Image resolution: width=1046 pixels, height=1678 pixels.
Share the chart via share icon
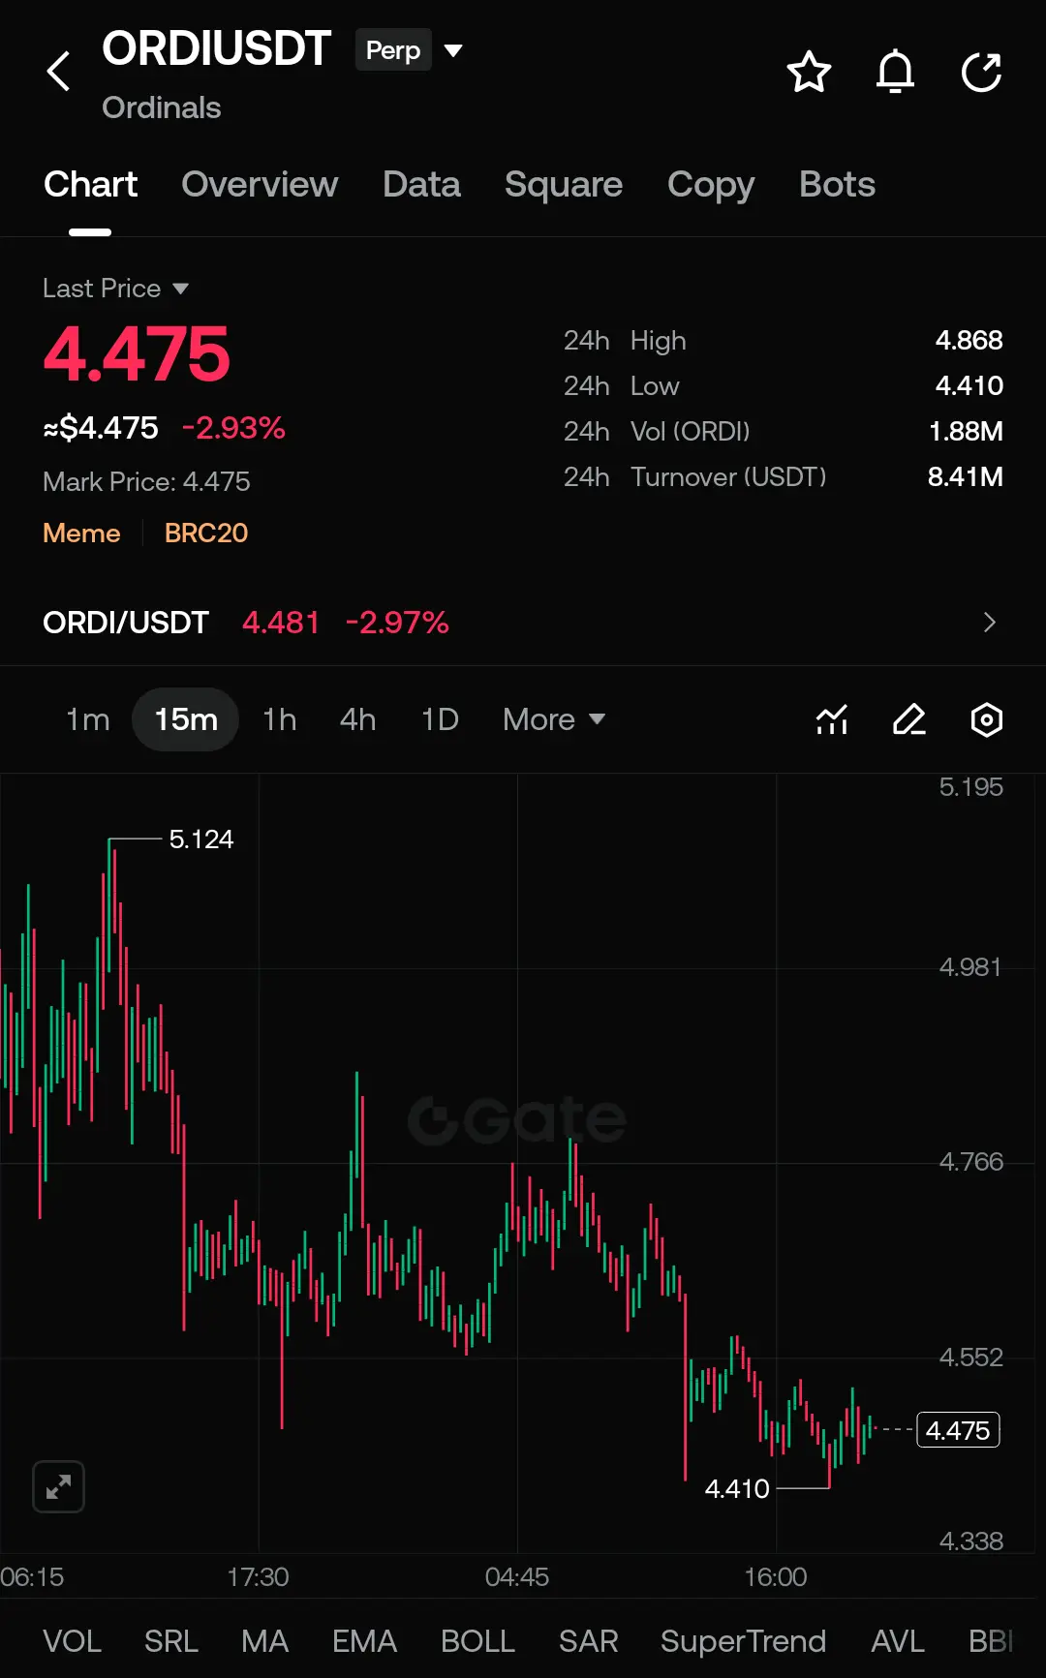981,73
